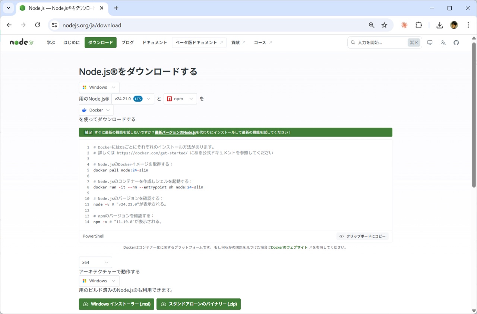The image size is (477, 314).
Task: Click the orange Claude extension icon
Action: point(404,25)
